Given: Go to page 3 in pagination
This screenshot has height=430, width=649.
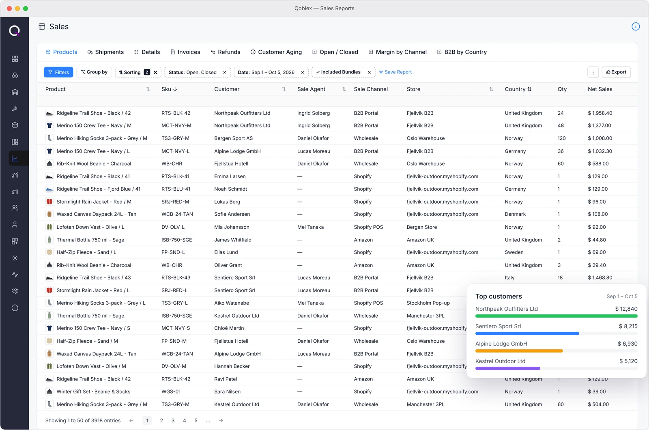Looking at the screenshot, I should [x=173, y=421].
